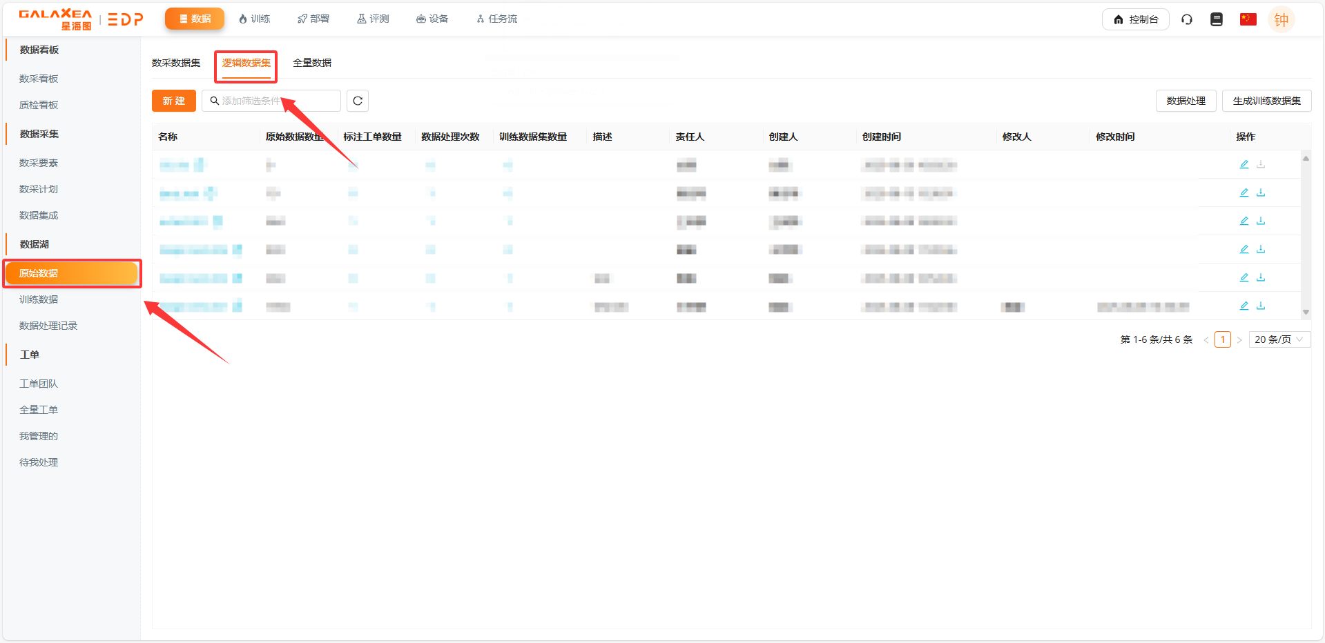Click the refresh icon beside the filter box
This screenshot has width=1325, height=643.
(358, 101)
